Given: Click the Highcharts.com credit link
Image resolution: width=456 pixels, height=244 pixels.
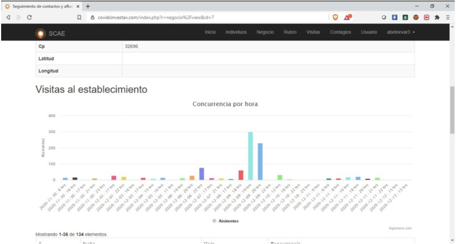Looking at the screenshot, I should (x=400, y=228).
